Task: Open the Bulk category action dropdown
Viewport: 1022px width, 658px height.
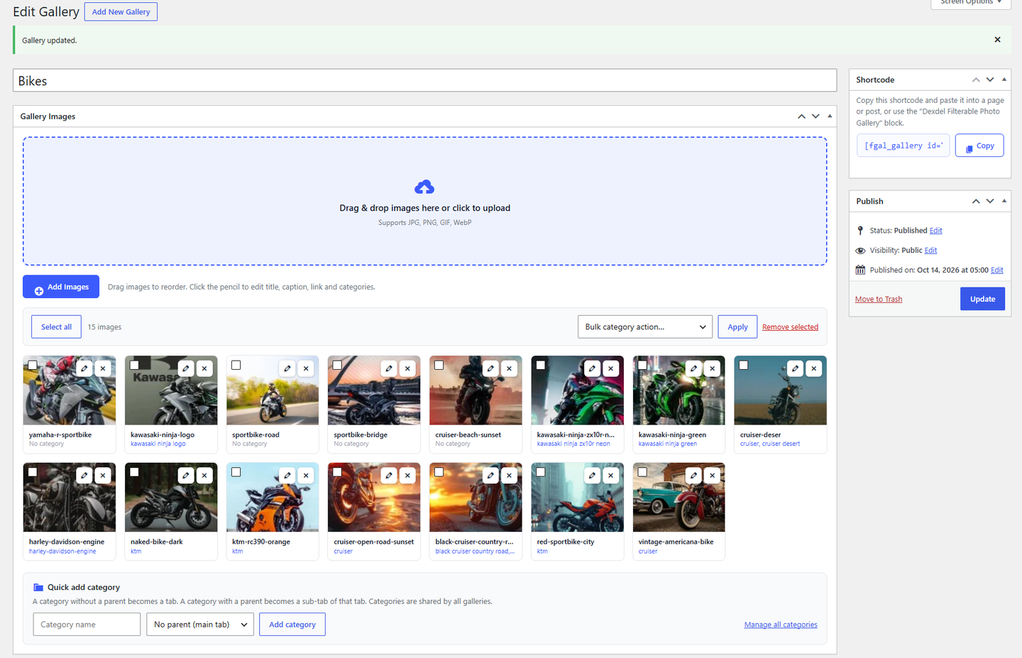Action: pos(645,327)
